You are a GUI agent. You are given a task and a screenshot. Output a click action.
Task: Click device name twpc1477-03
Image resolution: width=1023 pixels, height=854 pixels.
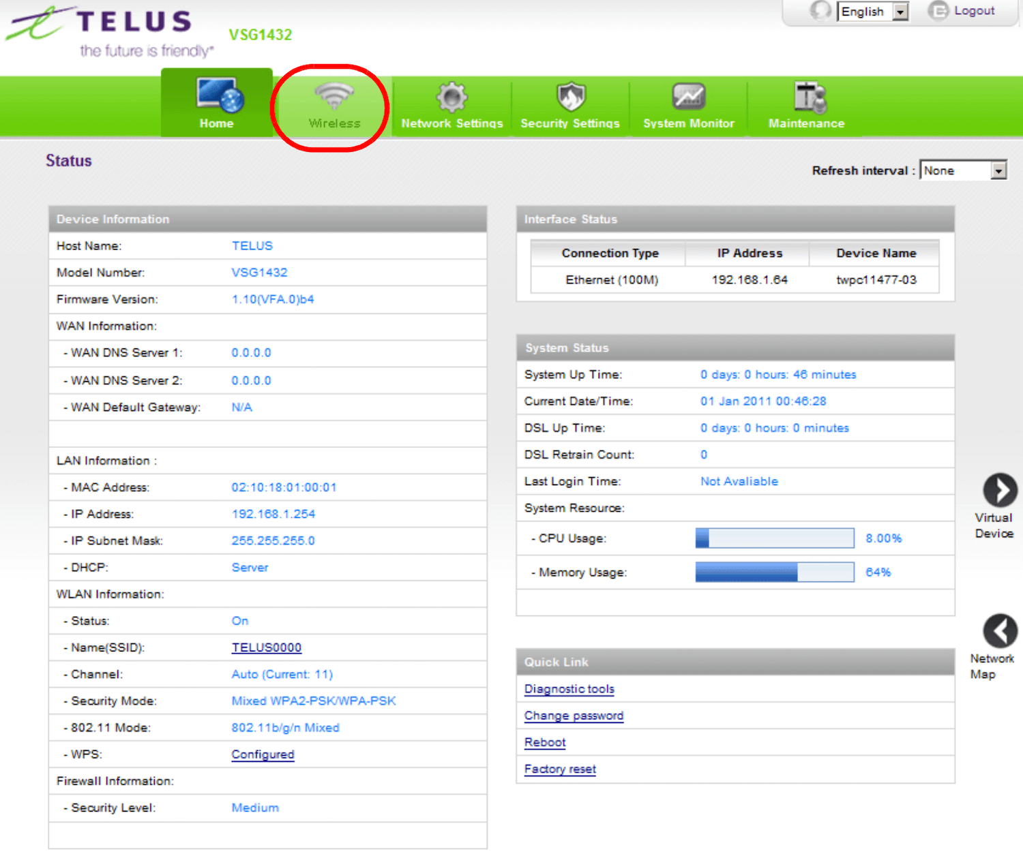[876, 280]
